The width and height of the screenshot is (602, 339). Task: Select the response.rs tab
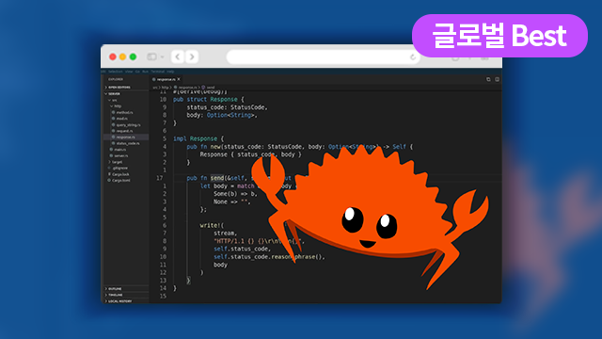pos(166,79)
